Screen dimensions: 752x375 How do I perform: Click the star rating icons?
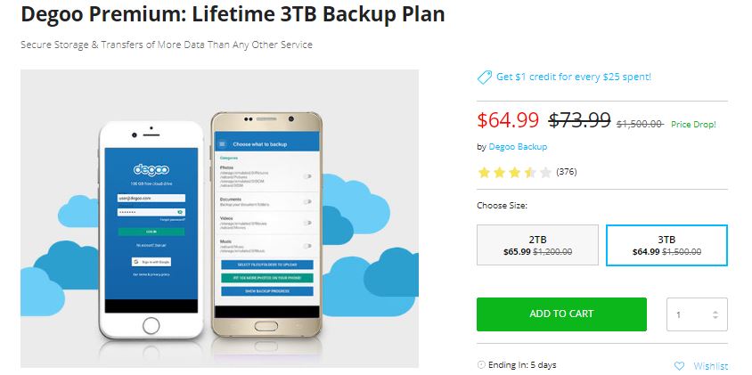tap(514, 172)
